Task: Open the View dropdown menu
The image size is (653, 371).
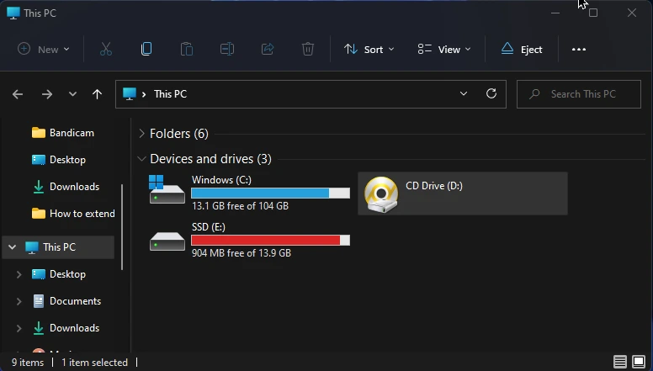Action: 444,49
